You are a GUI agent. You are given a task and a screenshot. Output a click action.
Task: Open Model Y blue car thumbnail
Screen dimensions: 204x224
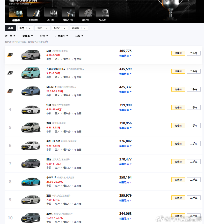[31, 91]
